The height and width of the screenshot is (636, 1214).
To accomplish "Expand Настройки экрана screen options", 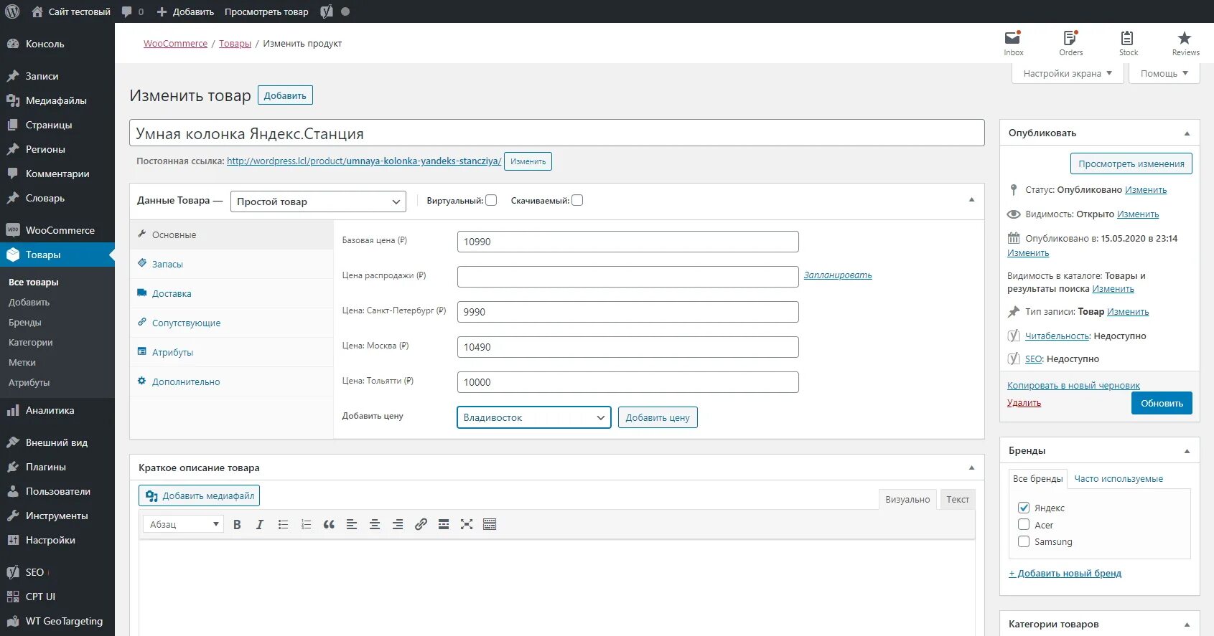I will 1068,73.
